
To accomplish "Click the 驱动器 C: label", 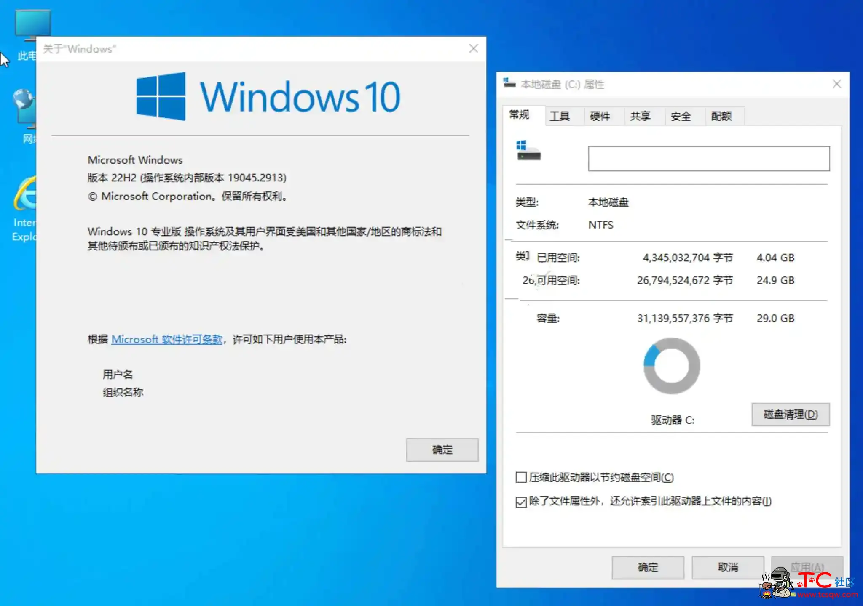I will (x=673, y=420).
